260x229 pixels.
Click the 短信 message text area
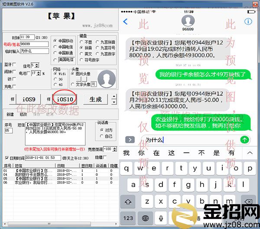pyautogui.click(x=55, y=134)
